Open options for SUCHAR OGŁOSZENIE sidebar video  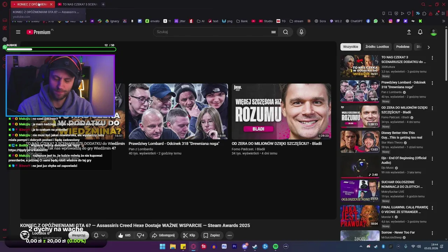[x=432, y=183]
